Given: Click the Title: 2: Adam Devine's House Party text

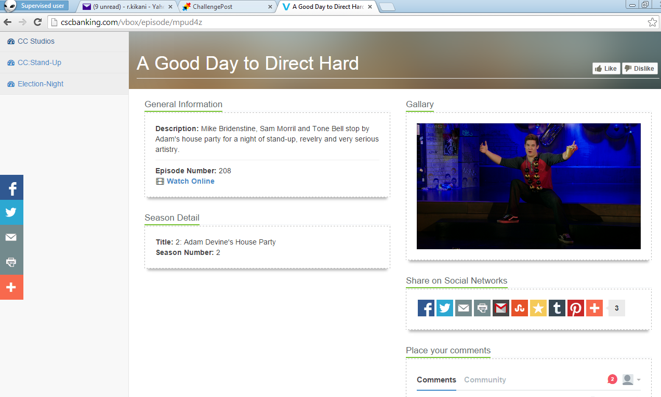Looking at the screenshot, I should point(216,242).
